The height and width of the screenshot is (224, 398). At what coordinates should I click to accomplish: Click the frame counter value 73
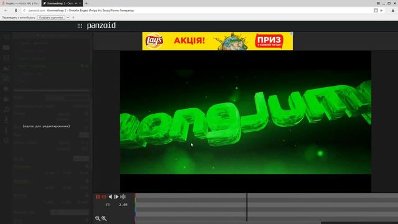pos(108,205)
